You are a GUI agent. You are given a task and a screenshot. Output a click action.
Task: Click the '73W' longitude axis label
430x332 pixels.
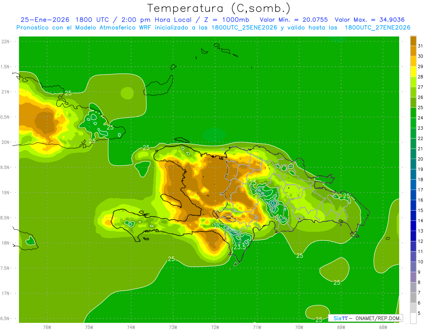click(x=173, y=327)
